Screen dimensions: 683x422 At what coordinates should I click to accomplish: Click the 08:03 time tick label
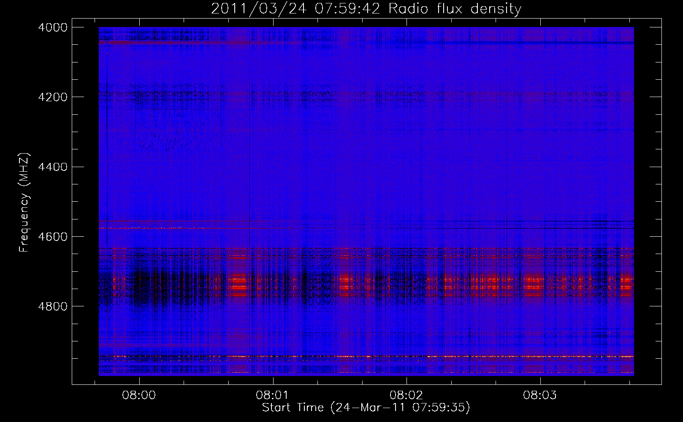(540, 395)
